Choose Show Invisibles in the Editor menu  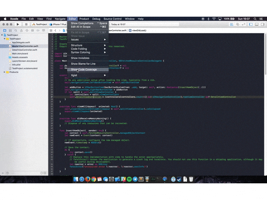coord(88,58)
